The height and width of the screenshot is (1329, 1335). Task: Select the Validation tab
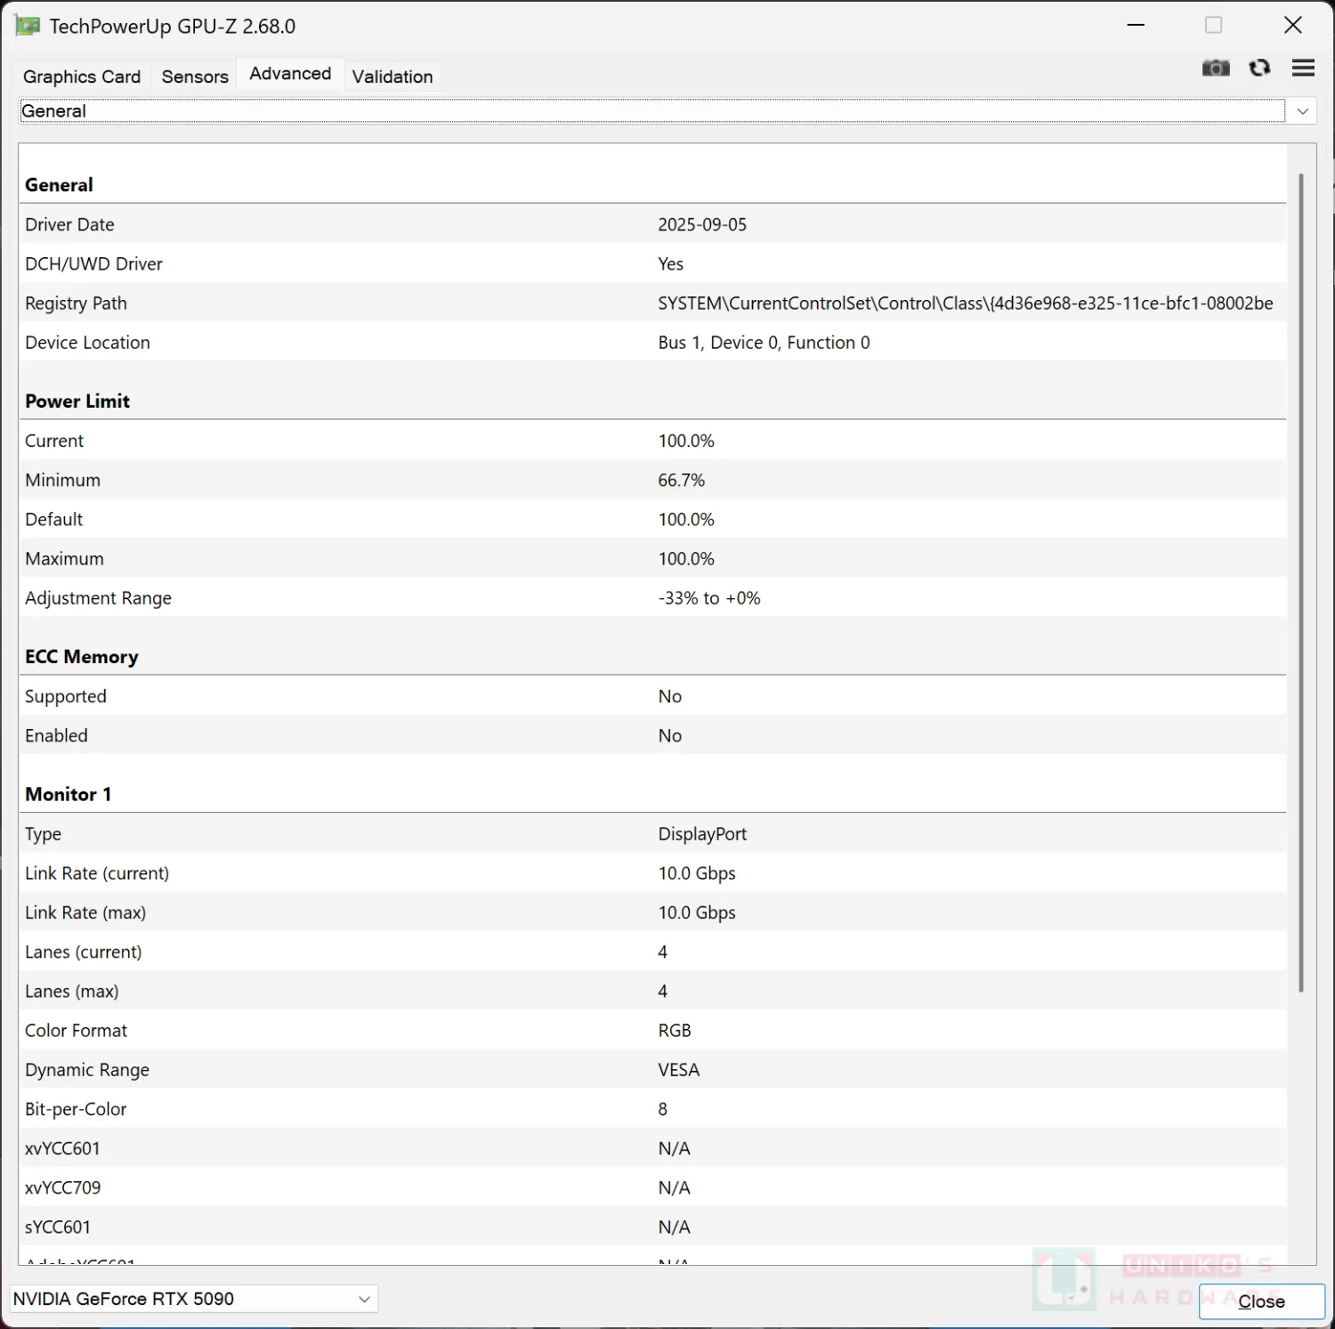pos(392,77)
